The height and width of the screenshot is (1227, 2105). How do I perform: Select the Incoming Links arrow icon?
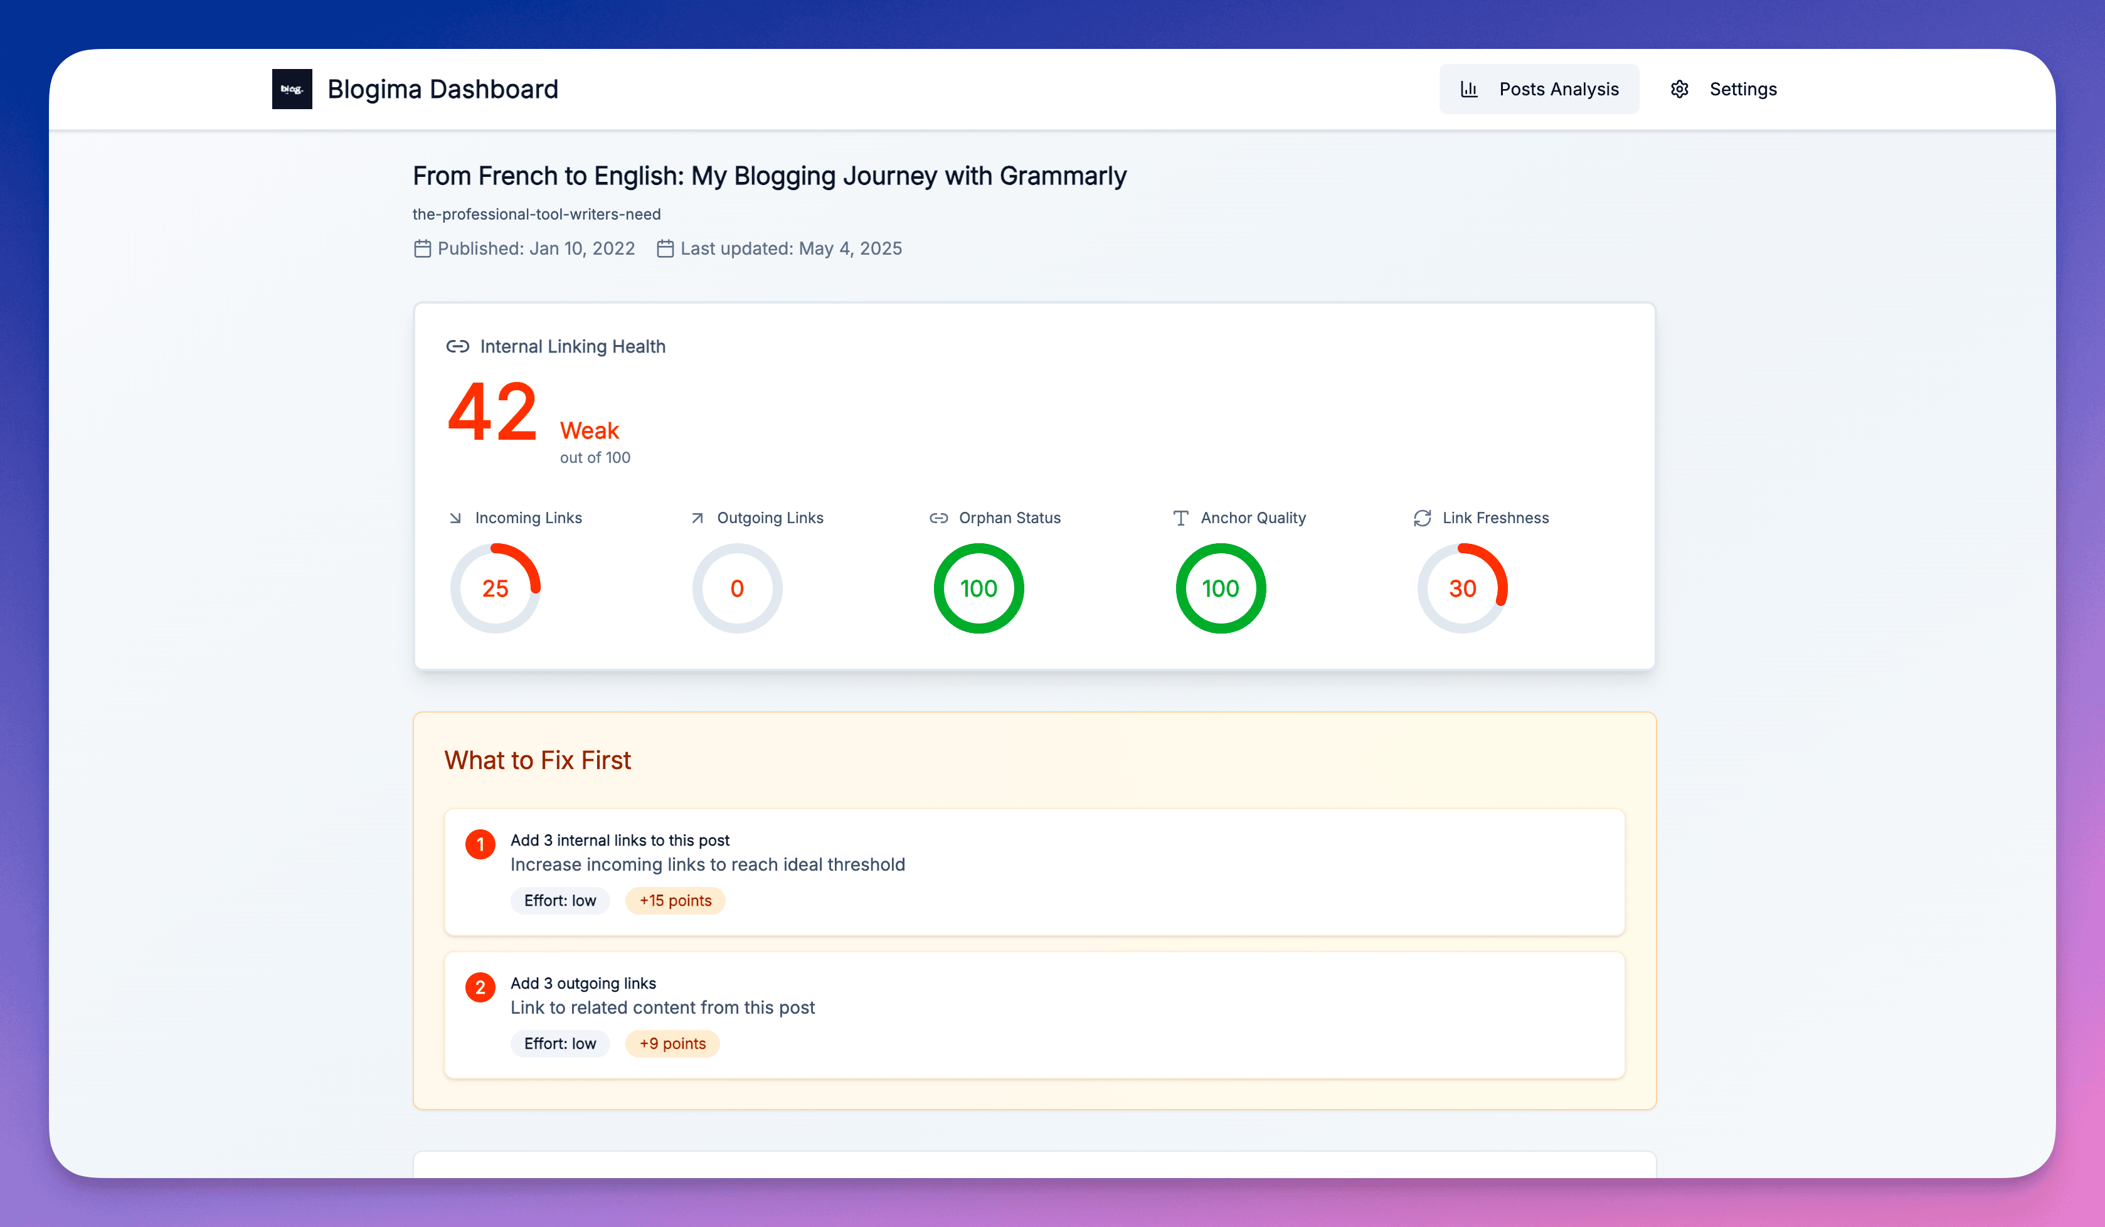pyautogui.click(x=454, y=517)
